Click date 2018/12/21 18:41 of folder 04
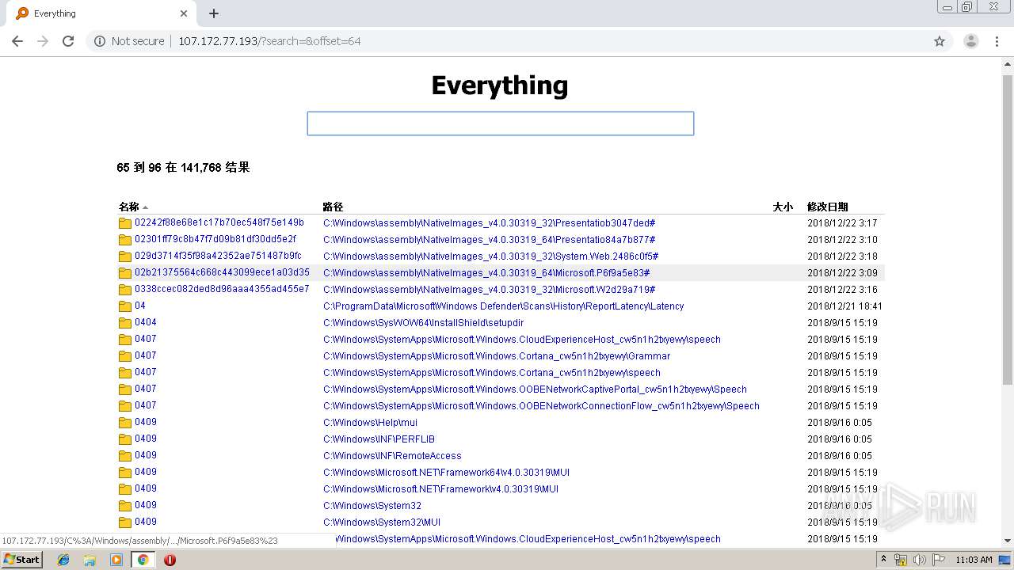 [844, 306]
